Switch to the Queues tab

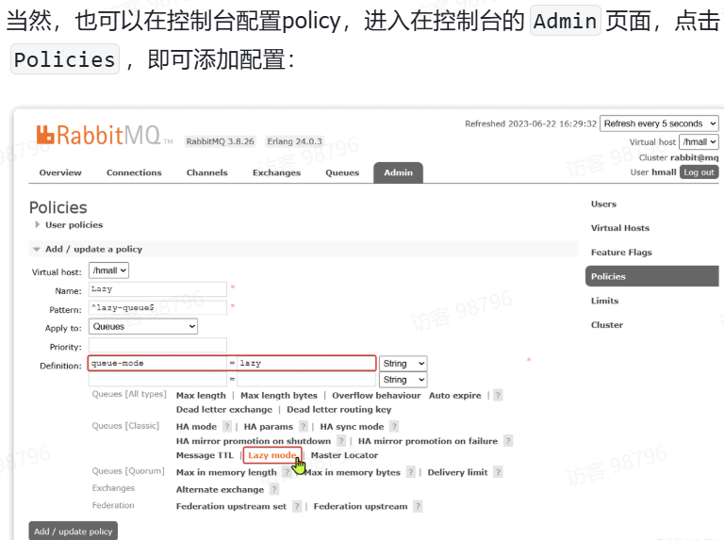pyautogui.click(x=342, y=172)
